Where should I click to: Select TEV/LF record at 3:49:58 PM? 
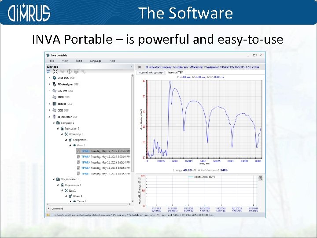coord(103,168)
